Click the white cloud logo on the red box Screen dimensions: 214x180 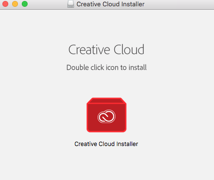tap(107, 116)
